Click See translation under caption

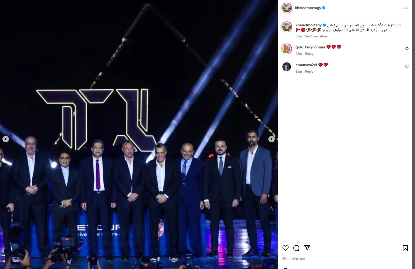(x=316, y=36)
